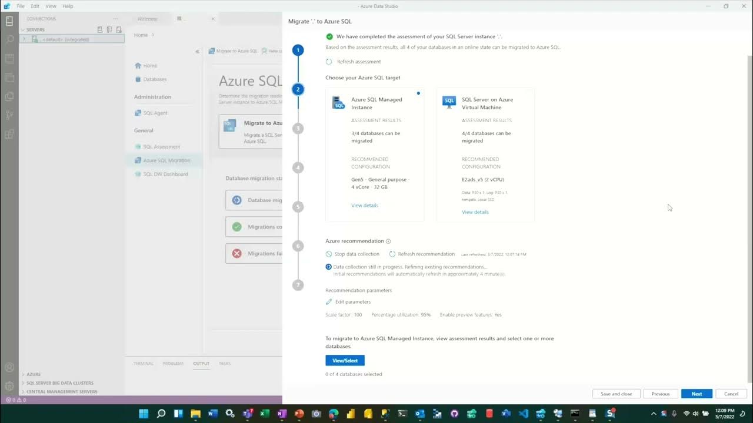Click the Cancel button
This screenshot has height=423, width=753.
pos(731,394)
